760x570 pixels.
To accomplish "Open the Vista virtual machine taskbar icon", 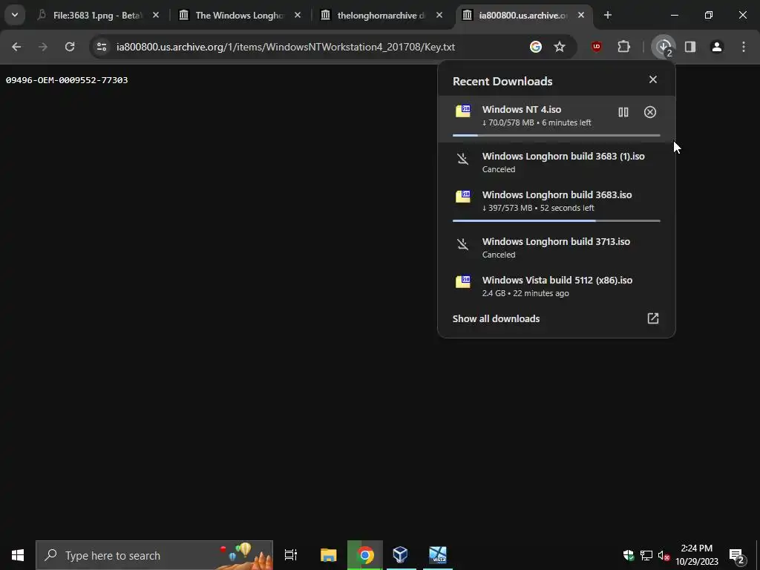I will point(438,555).
